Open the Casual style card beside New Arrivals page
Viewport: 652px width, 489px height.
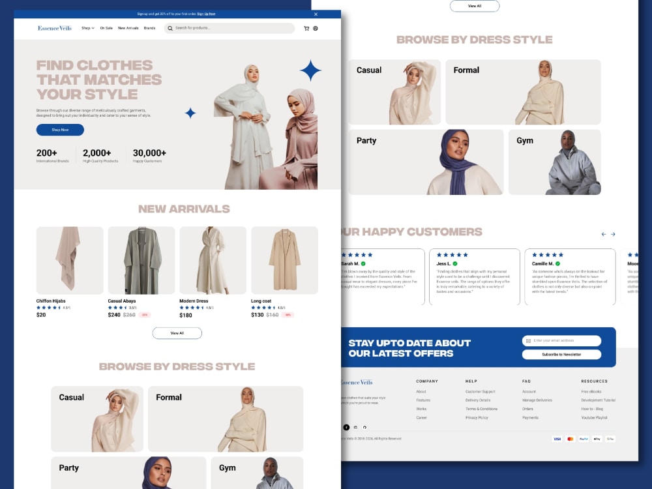97,419
